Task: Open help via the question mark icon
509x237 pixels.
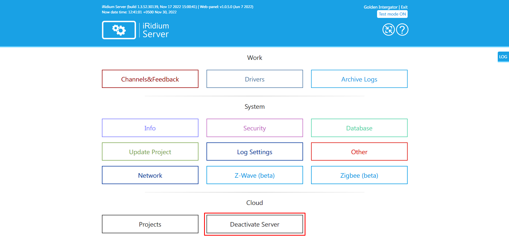Action: click(402, 30)
